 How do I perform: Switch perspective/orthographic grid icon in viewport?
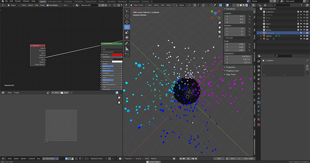pos(220,36)
